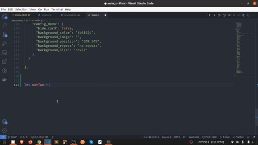The image size is (258, 145).
Task: Switch to the index.html tab
Action: tap(21, 15)
